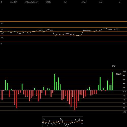Click the MunafaSutra header text
This screenshot has width=127, height=127.
pos(31,2)
